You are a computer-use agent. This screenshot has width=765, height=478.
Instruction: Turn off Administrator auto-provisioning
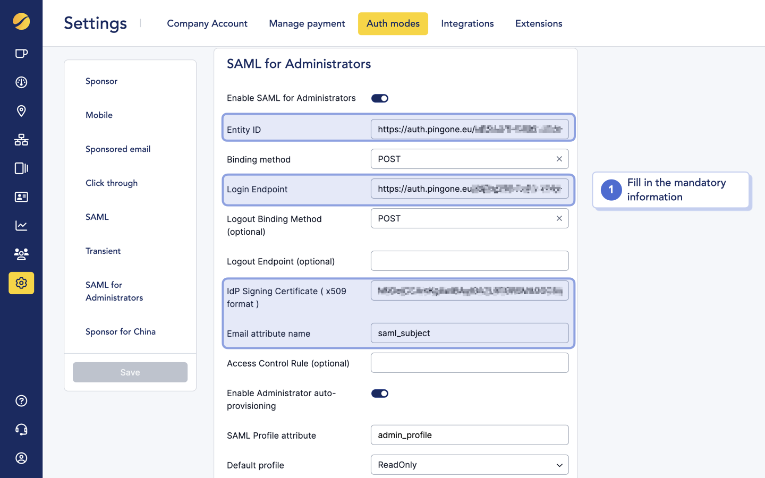click(379, 393)
